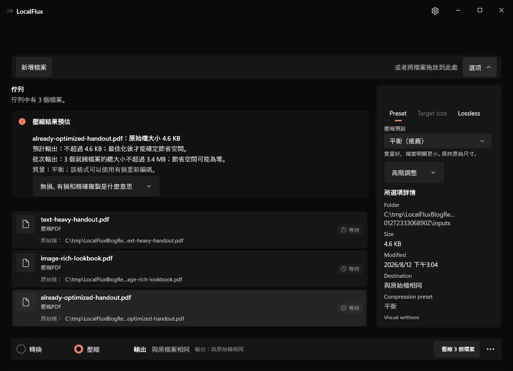Image resolution: width=513 pixels, height=371 pixels.
Task: Click file icon of image-rich-lookbook.pdf
Action: (26, 263)
